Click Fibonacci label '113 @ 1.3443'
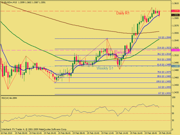Image resolution: width=180 pixels, height=135 pixels. click(x=164, y=87)
